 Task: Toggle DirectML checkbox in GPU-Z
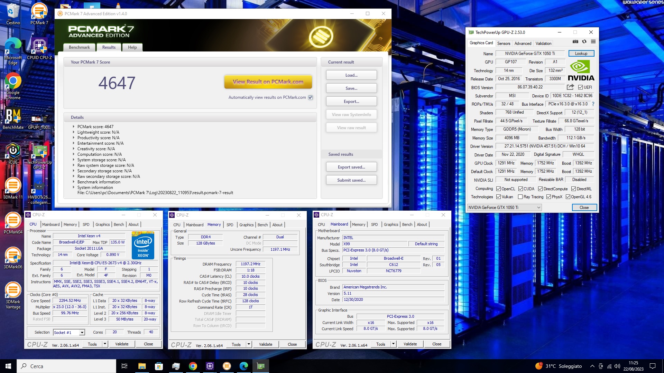(x=573, y=189)
